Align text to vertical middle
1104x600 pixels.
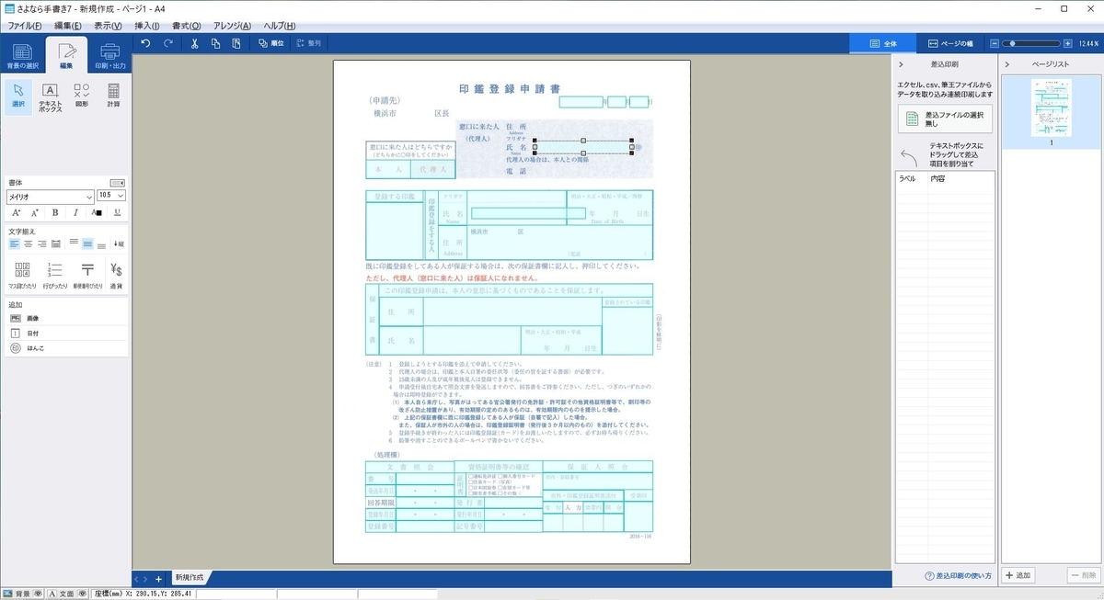pyautogui.click(x=87, y=243)
